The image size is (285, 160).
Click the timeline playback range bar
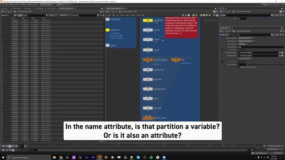click(x=142, y=150)
